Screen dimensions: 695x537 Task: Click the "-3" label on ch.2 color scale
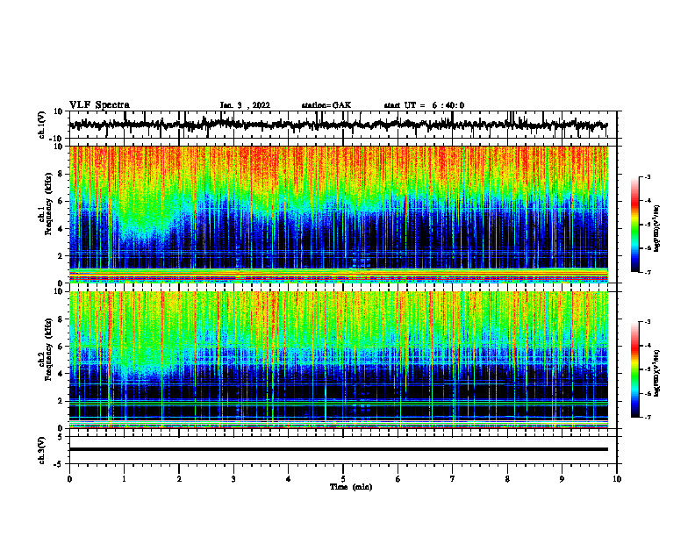647,322
